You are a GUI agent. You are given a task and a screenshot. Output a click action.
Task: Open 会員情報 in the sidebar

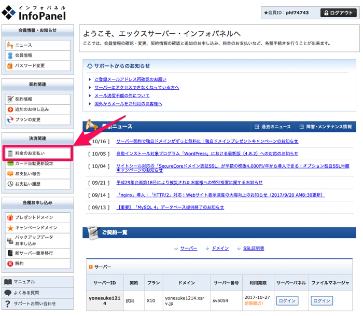coord(38,56)
